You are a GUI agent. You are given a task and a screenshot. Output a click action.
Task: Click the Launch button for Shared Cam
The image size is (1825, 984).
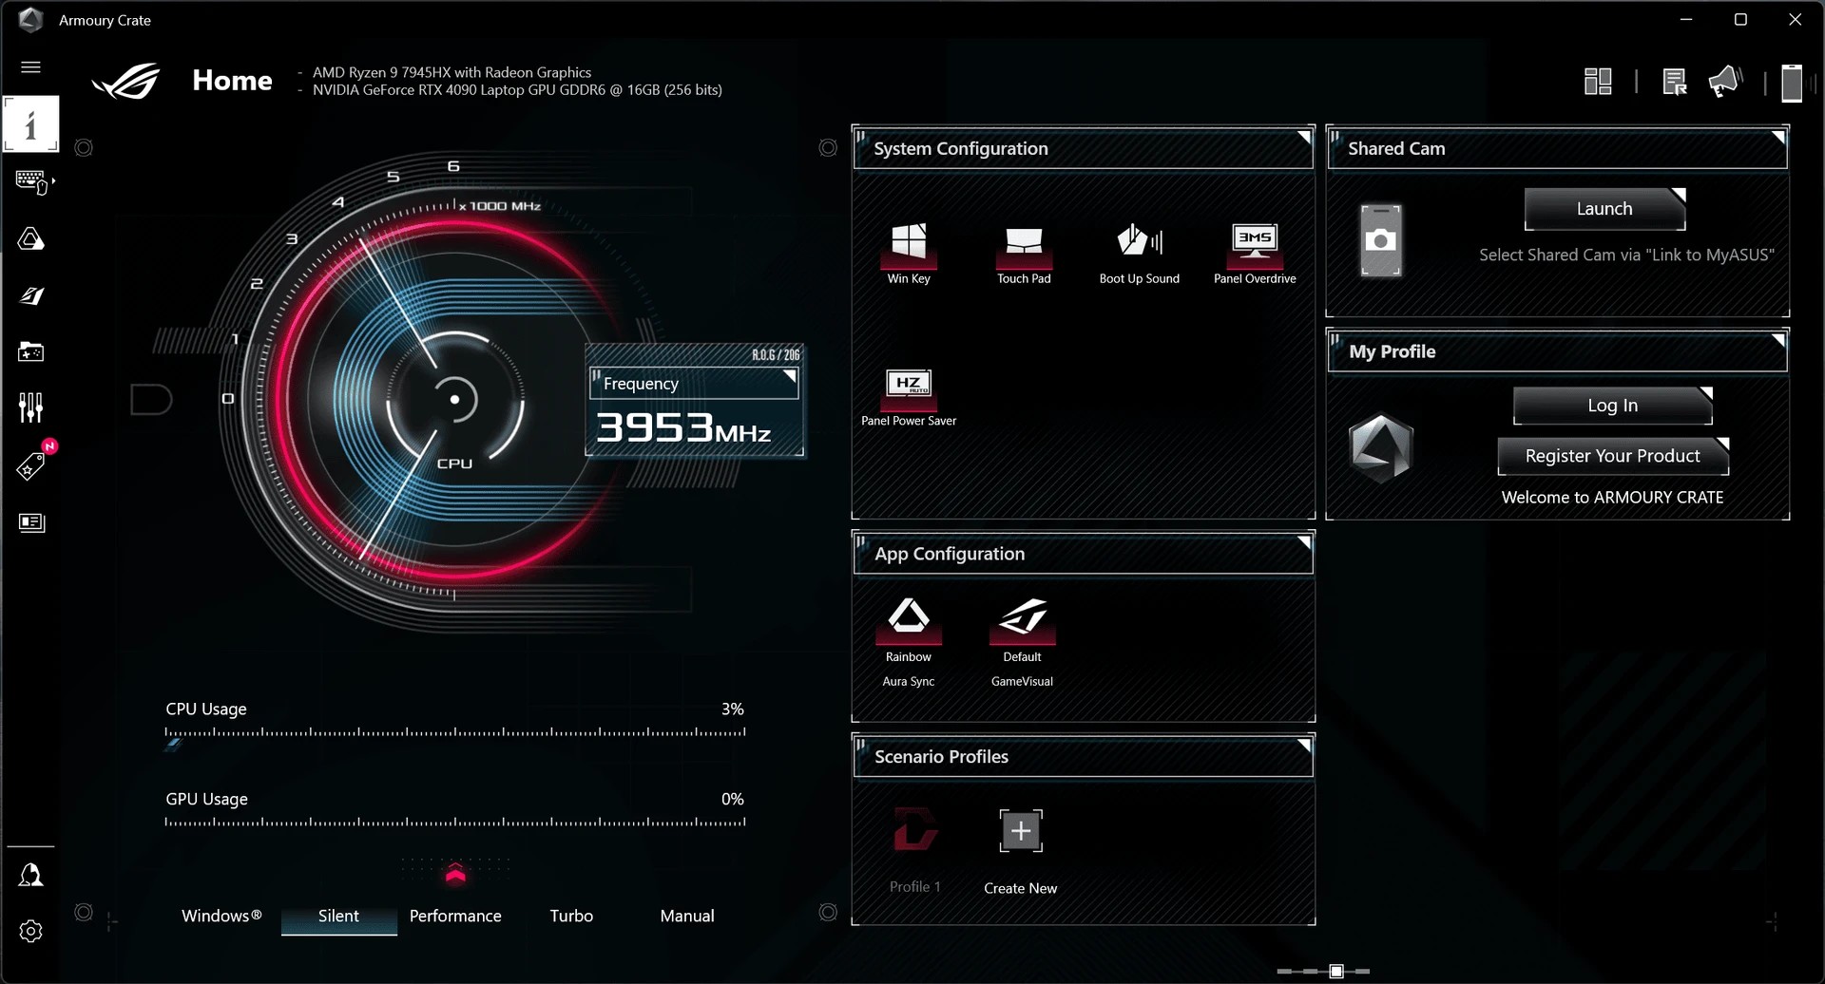(x=1604, y=209)
